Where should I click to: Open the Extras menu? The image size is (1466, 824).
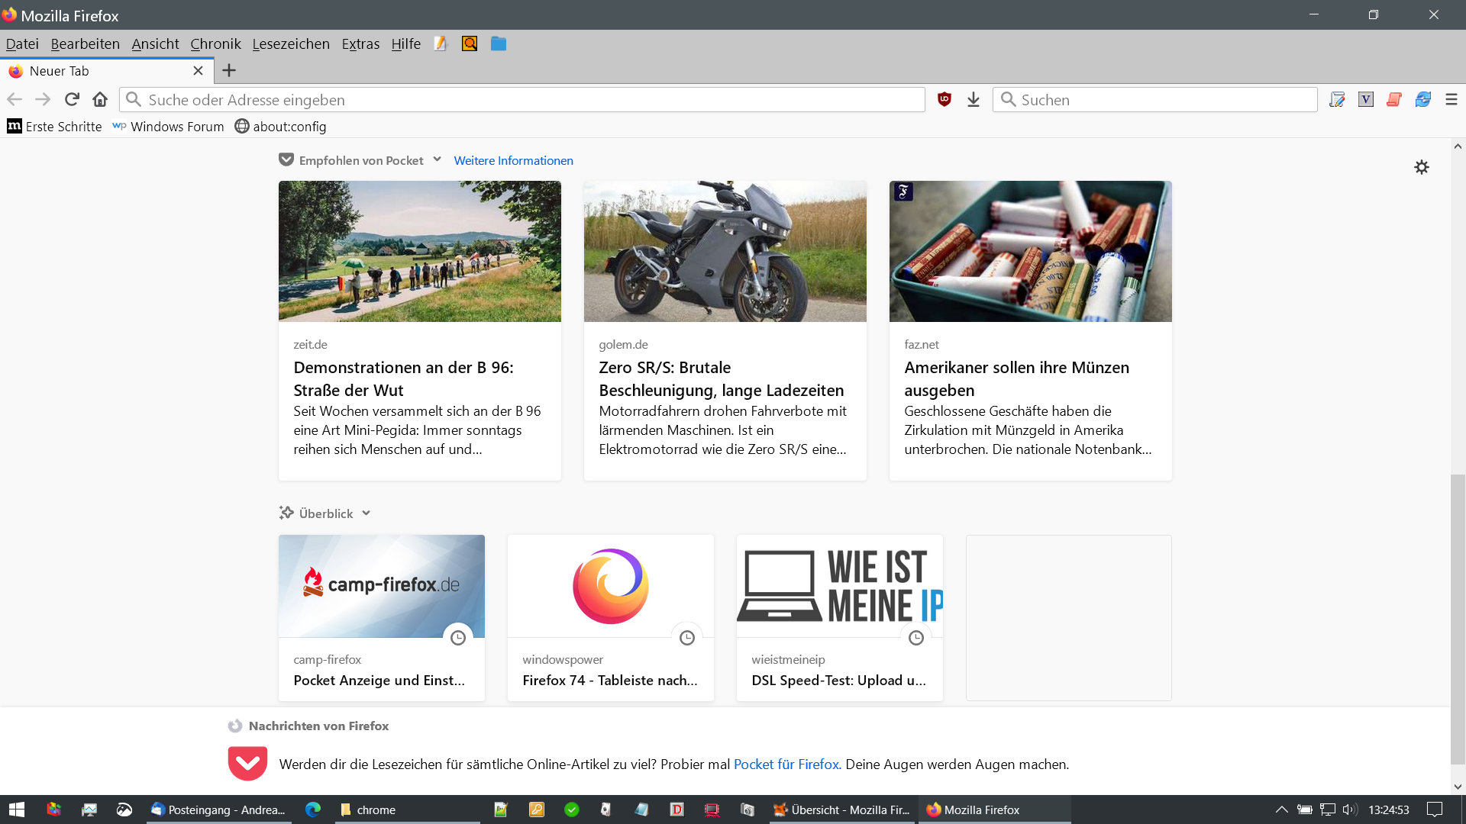point(360,44)
